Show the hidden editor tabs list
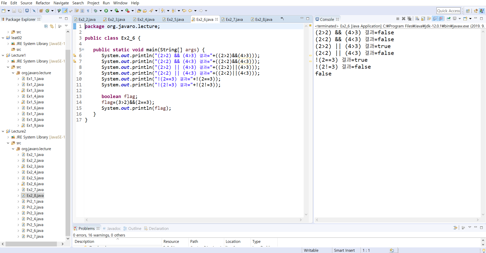This screenshot has width=486, height=253. click(282, 19)
